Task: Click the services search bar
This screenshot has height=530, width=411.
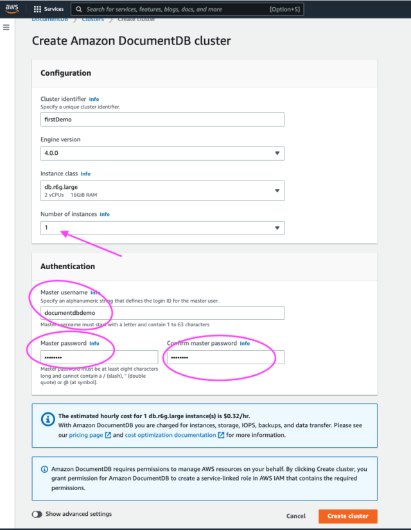Action: click(186, 8)
